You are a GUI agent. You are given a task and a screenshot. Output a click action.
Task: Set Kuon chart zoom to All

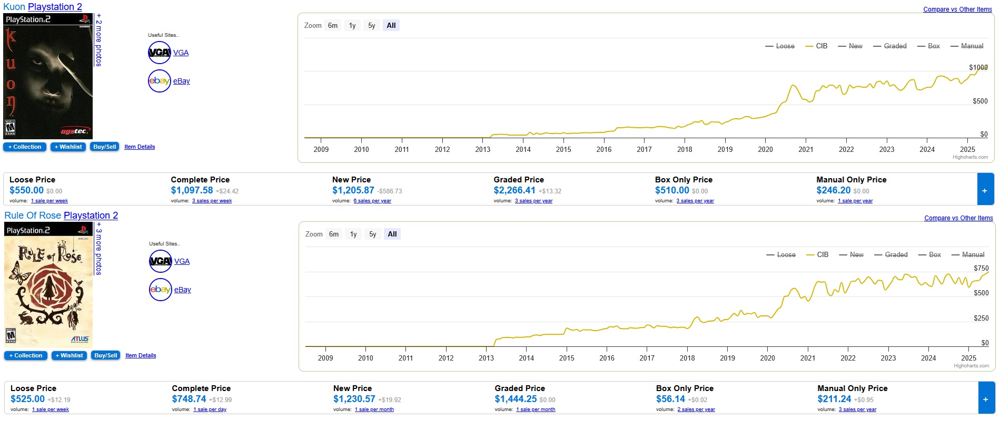[391, 25]
